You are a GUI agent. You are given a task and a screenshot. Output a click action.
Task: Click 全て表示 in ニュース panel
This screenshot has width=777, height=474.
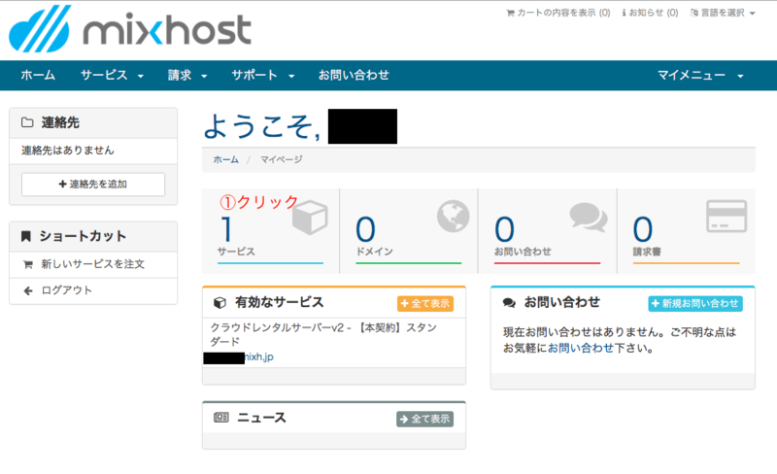tap(424, 419)
